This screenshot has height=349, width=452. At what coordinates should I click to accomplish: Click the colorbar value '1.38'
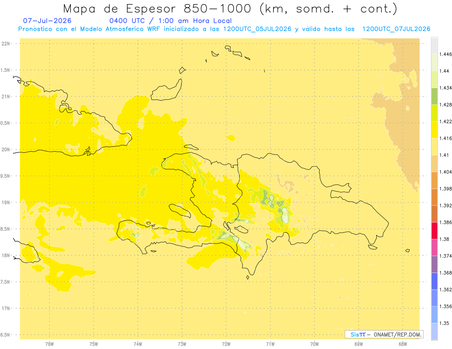tap(445, 239)
